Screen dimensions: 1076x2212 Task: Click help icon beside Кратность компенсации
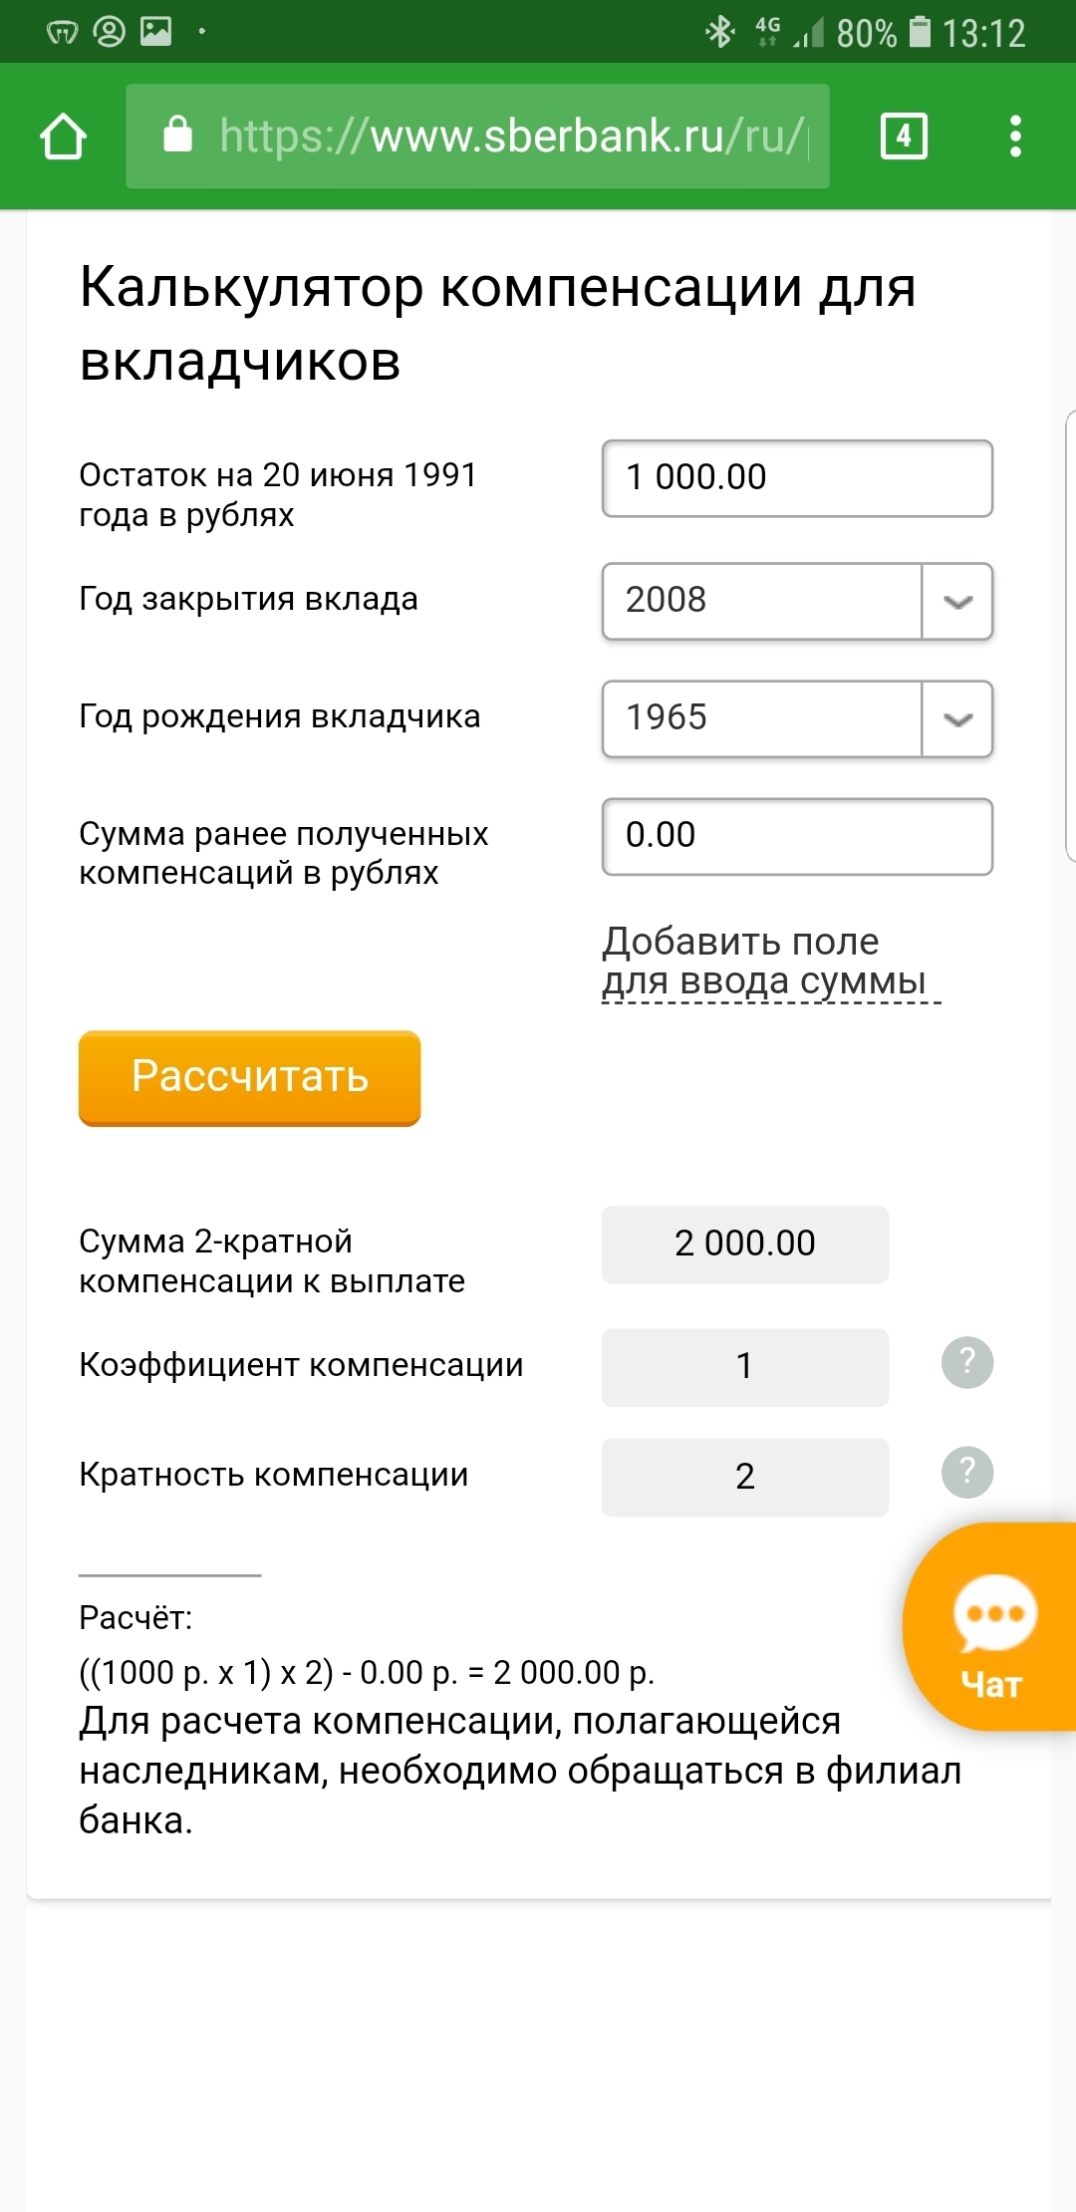(x=966, y=1472)
